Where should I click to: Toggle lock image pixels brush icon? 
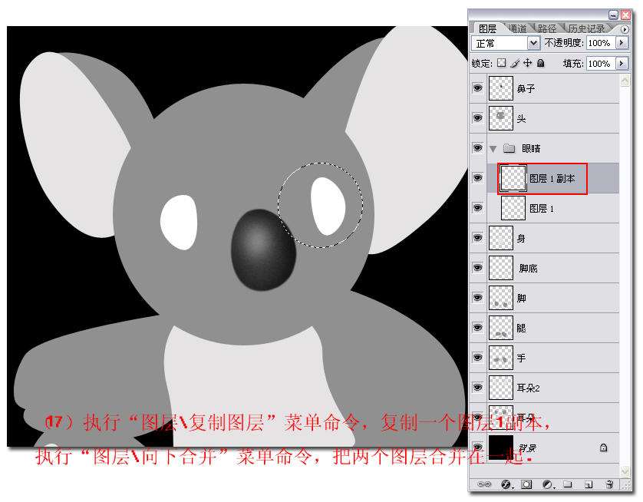515,63
